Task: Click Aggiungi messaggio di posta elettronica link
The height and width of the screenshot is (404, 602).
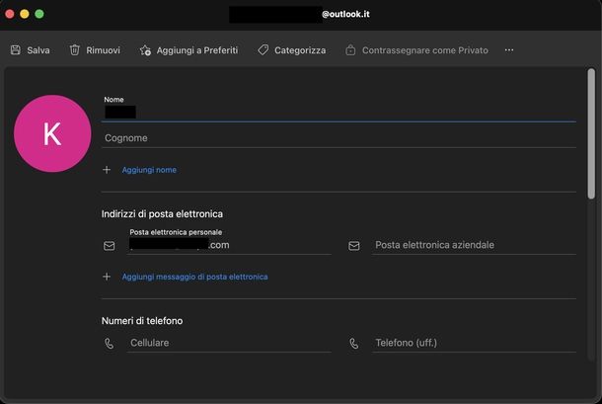Action: click(x=194, y=277)
